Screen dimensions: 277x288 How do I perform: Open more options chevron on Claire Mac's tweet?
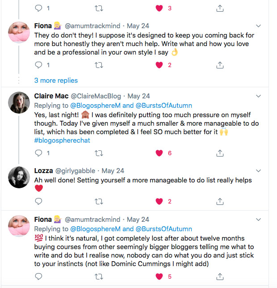click(x=258, y=96)
